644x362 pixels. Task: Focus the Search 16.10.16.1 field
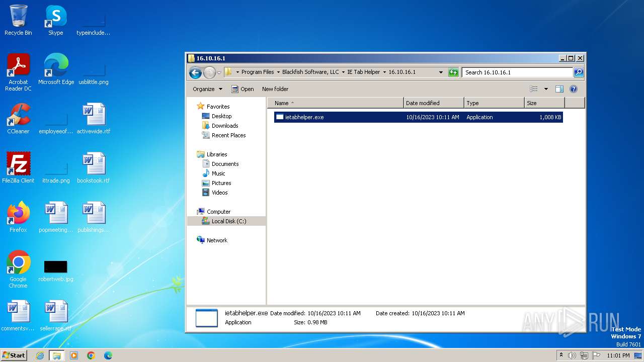517,72
